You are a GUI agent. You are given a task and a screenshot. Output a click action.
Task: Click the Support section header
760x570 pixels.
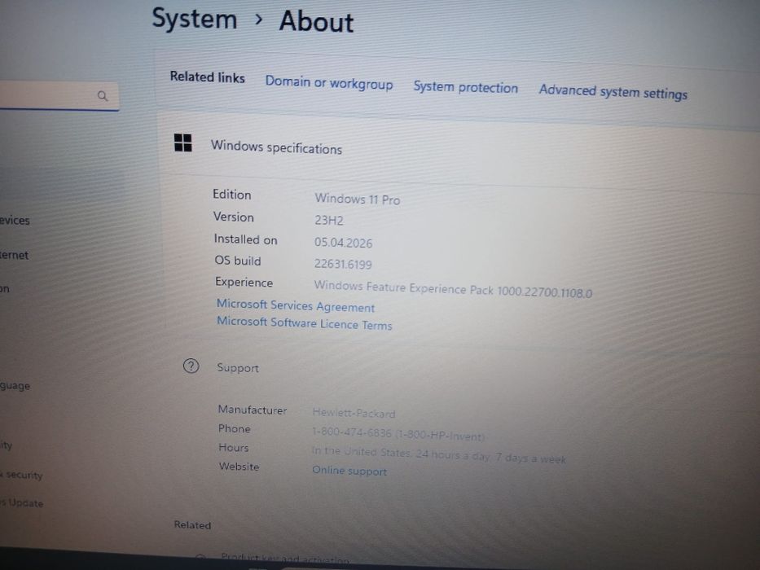(238, 367)
